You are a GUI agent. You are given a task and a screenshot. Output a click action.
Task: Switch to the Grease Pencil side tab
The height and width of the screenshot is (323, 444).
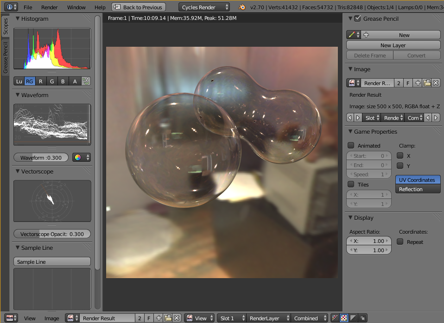click(5, 58)
